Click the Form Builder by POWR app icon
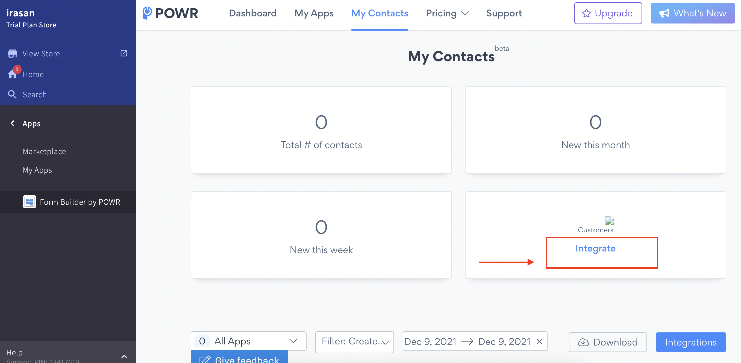 (x=29, y=202)
